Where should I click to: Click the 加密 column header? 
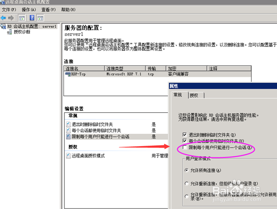(x=186, y=68)
